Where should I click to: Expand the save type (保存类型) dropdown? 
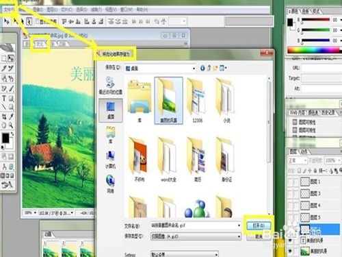[x=239, y=236]
